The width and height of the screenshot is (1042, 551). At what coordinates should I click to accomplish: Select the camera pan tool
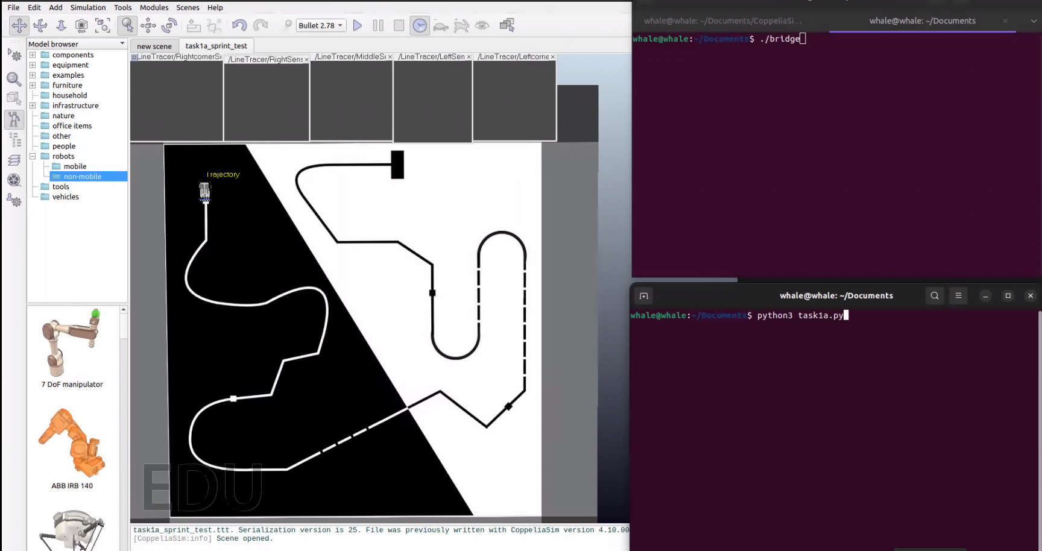(19, 25)
